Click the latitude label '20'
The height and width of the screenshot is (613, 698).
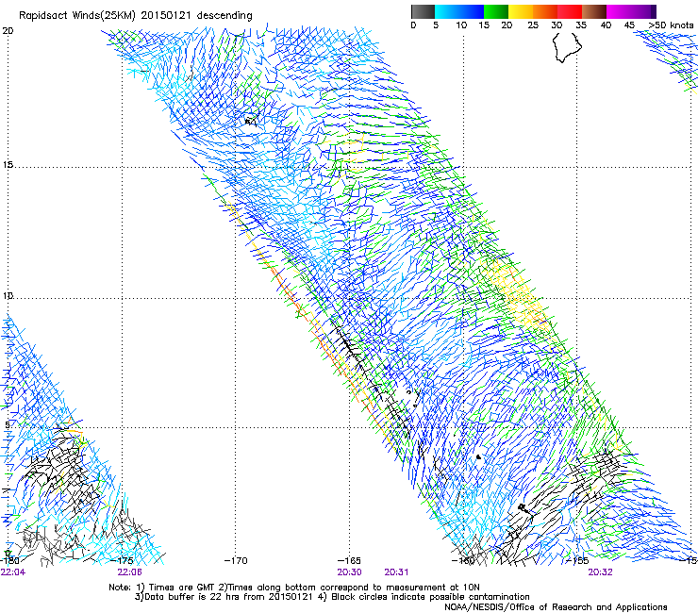[8, 31]
